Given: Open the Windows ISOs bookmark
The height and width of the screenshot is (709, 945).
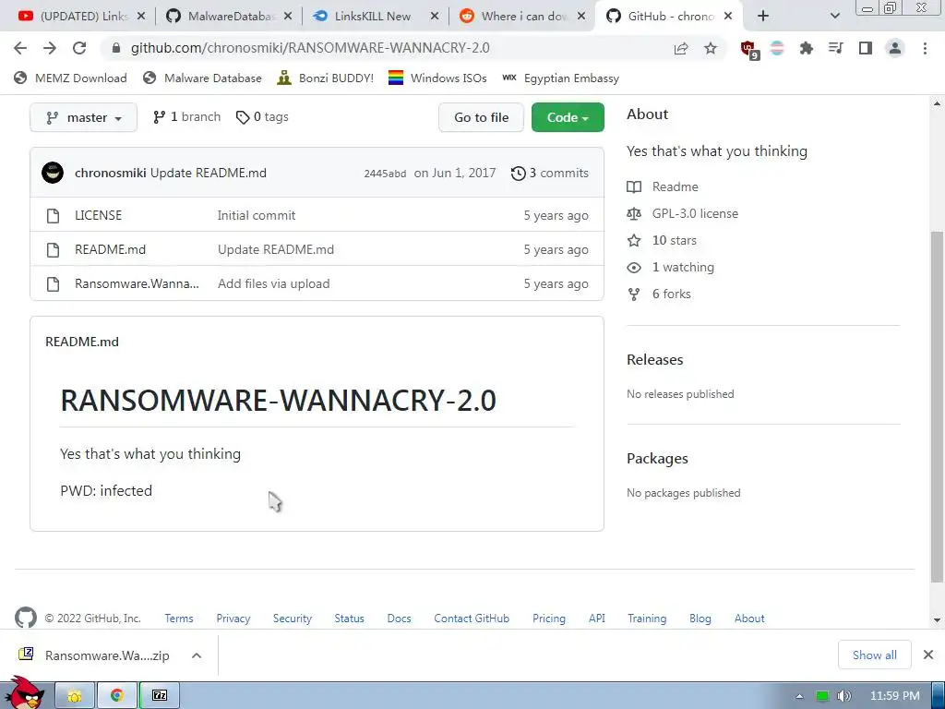Looking at the screenshot, I should pyautogui.click(x=437, y=78).
